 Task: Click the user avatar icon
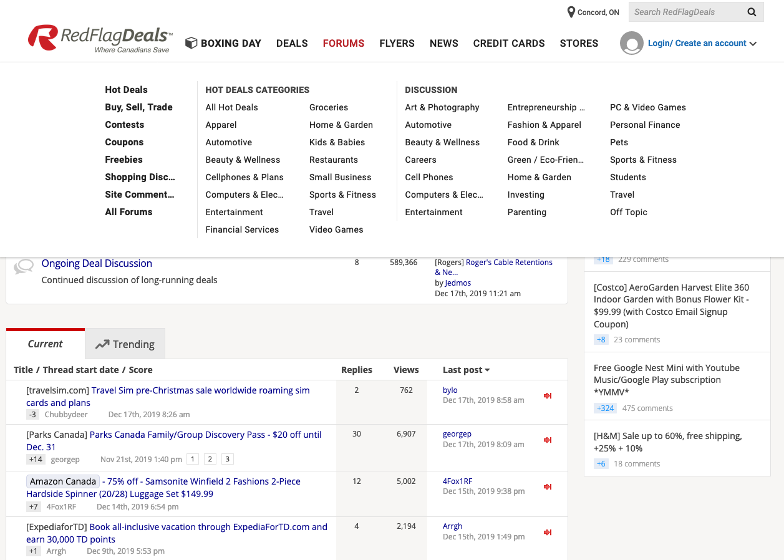coord(631,43)
